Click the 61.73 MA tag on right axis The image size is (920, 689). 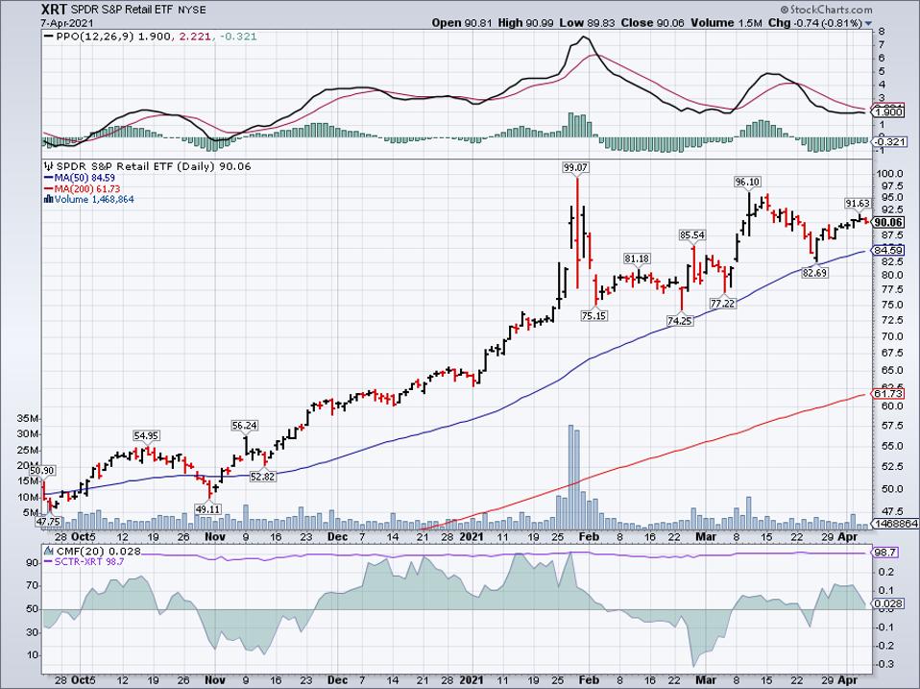(888, 394)
